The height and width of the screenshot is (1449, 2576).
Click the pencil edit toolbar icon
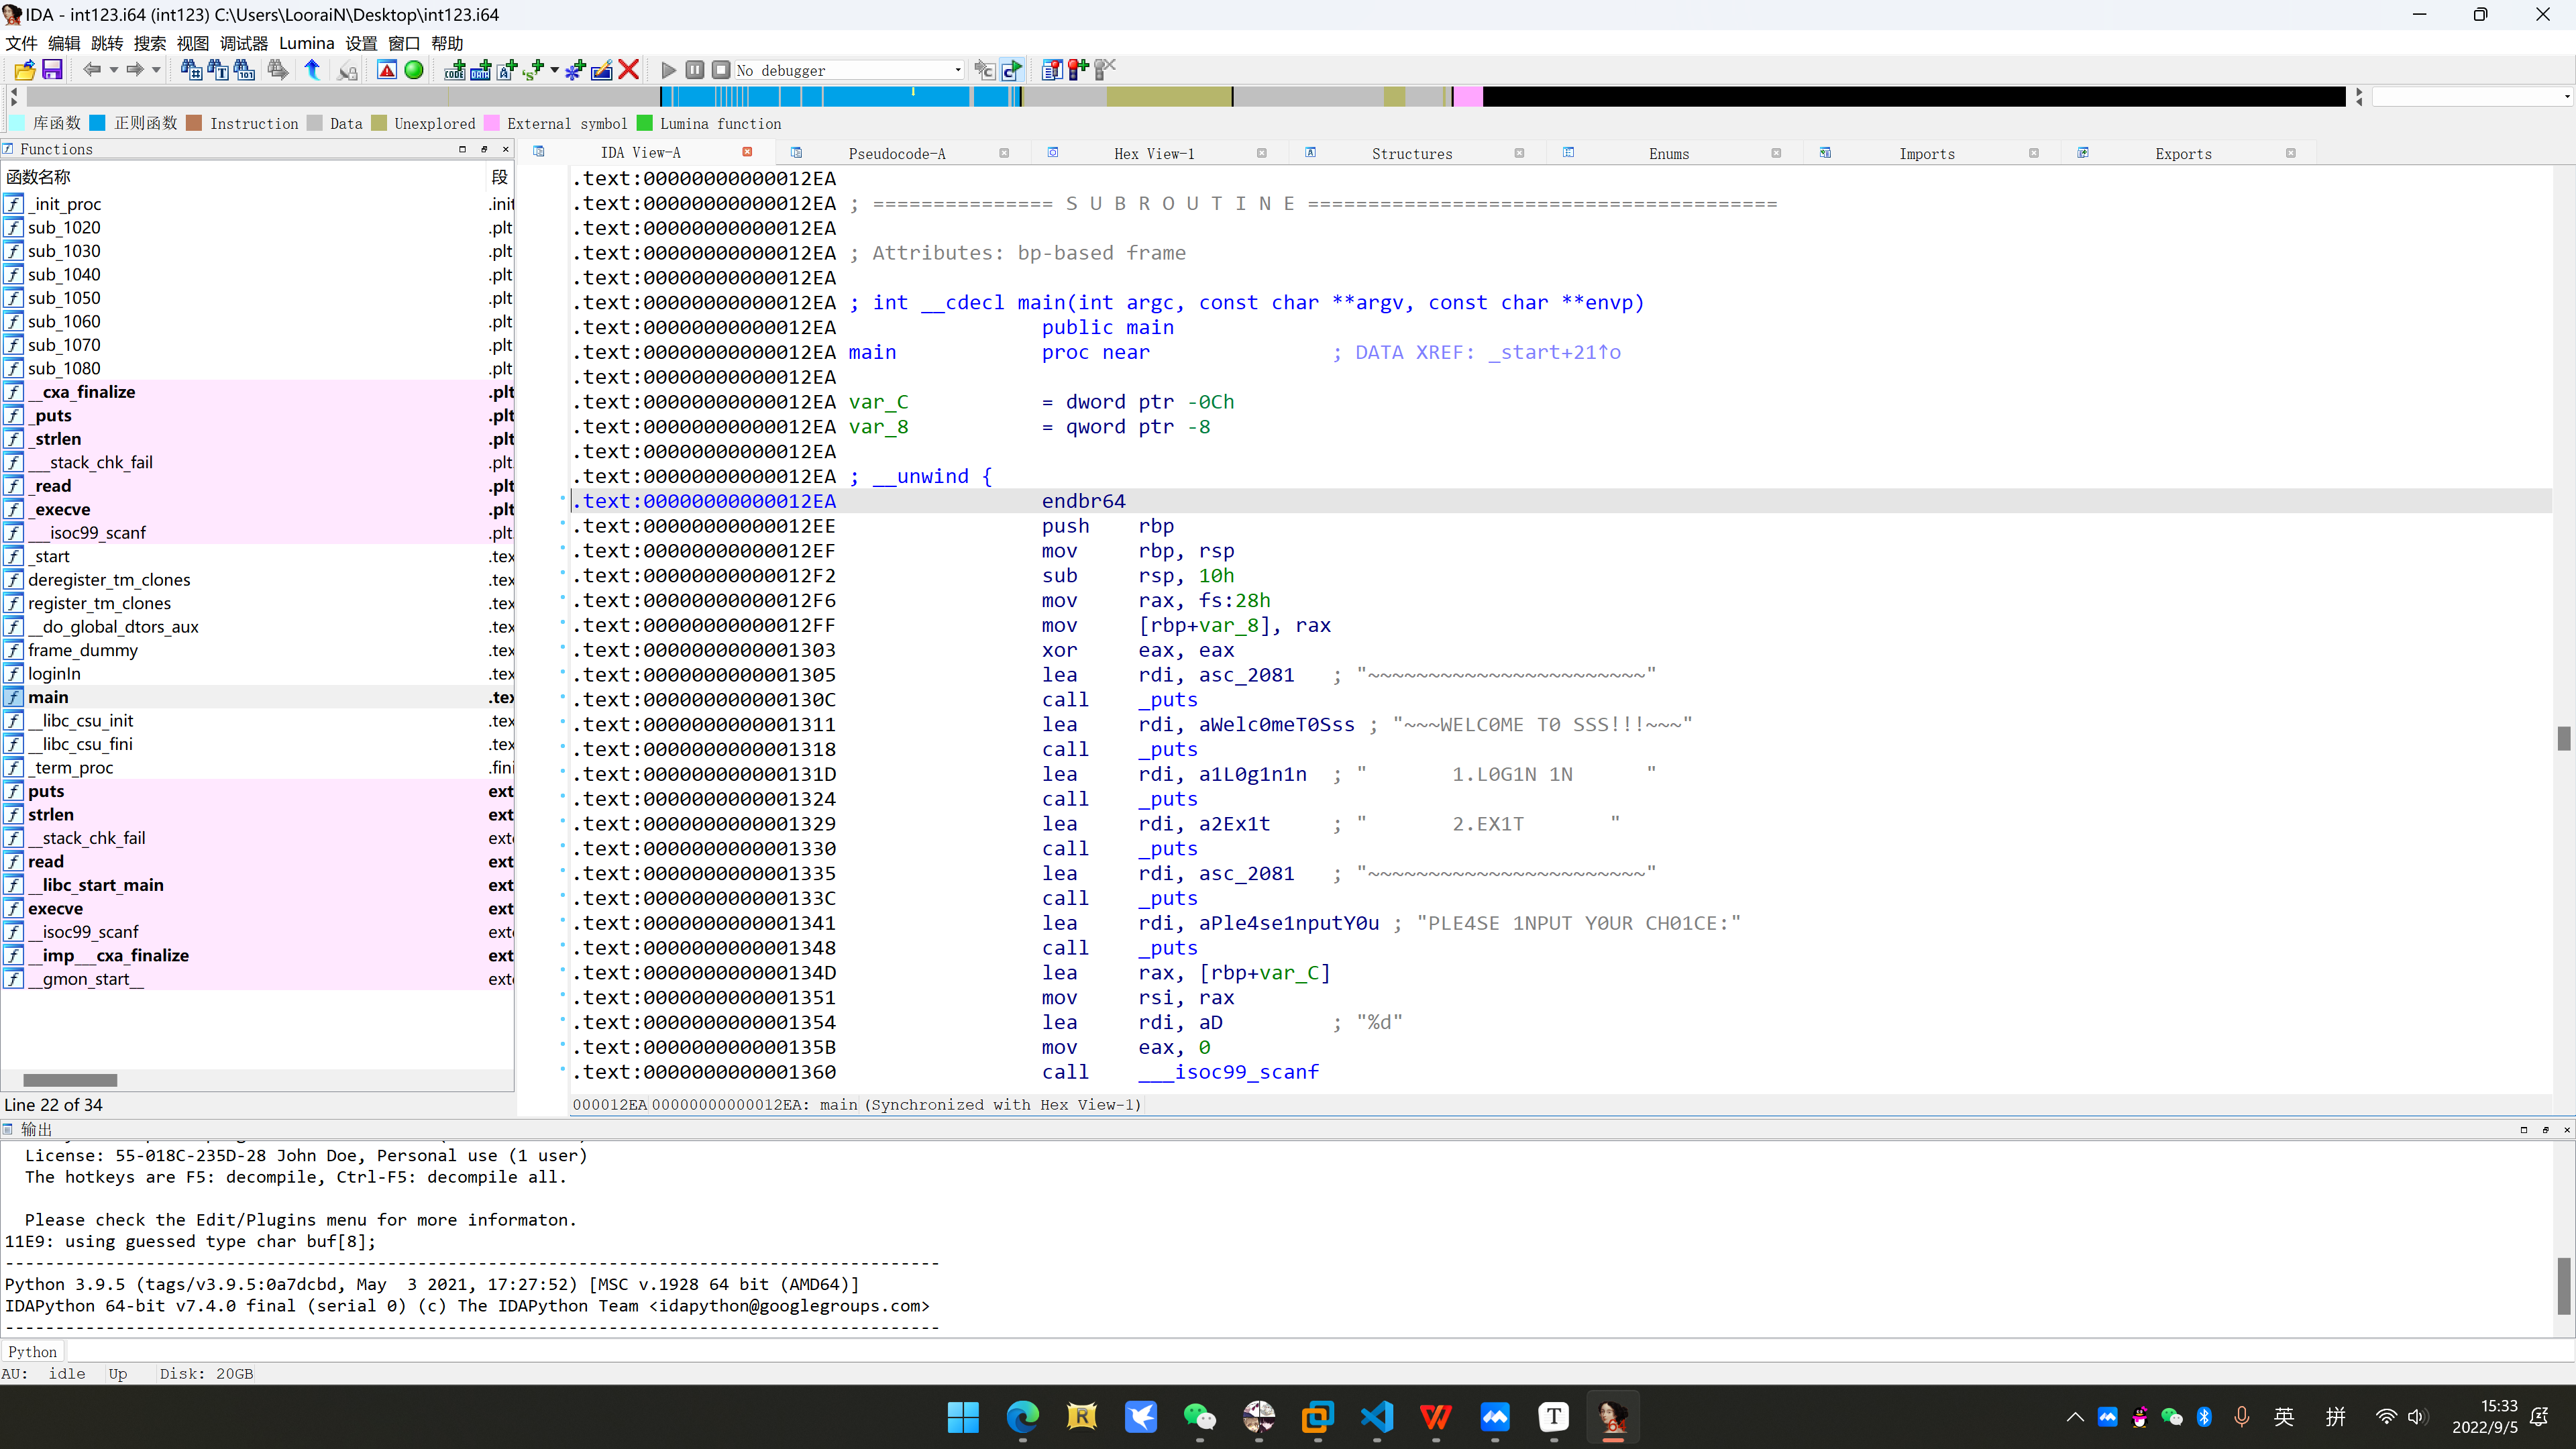(602, 70)
